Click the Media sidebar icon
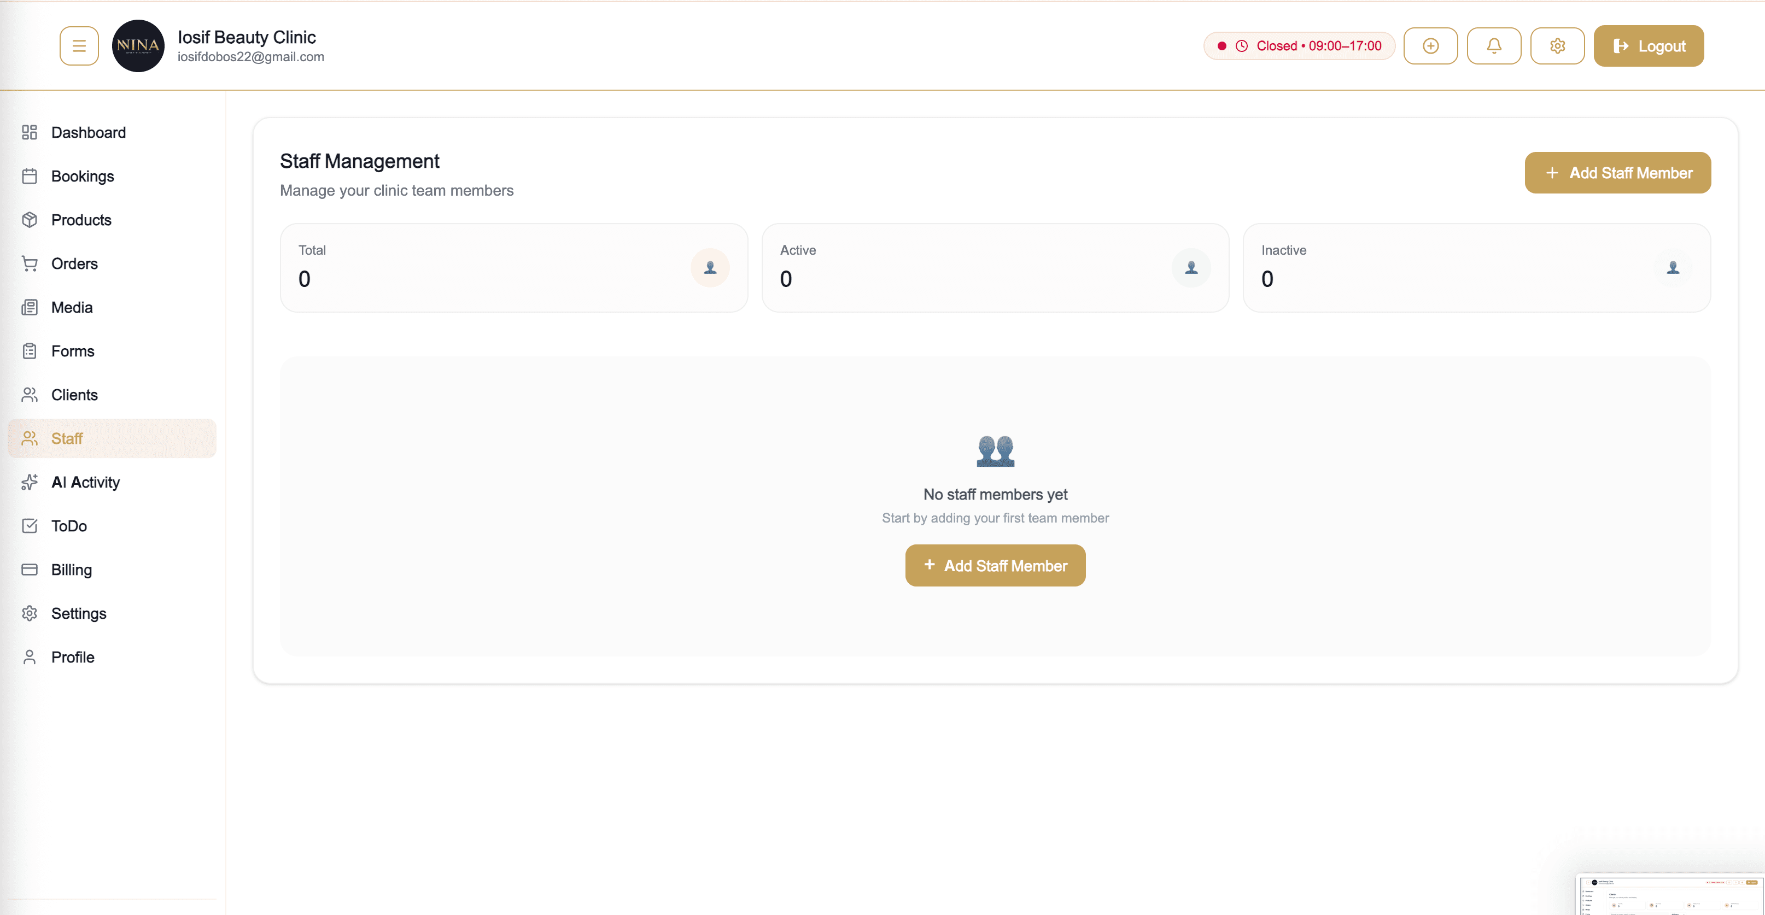The width and height of the screenshot is (1765, 915). pyautogui.click(x=30, y=307)
